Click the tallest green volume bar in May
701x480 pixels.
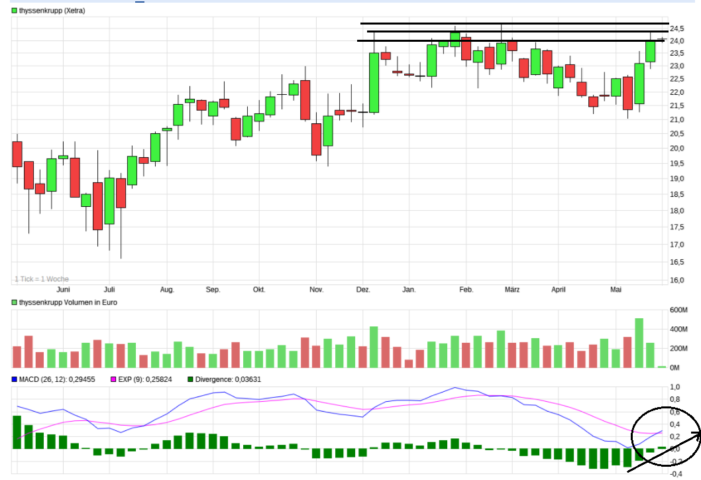(x=639, y=343)
